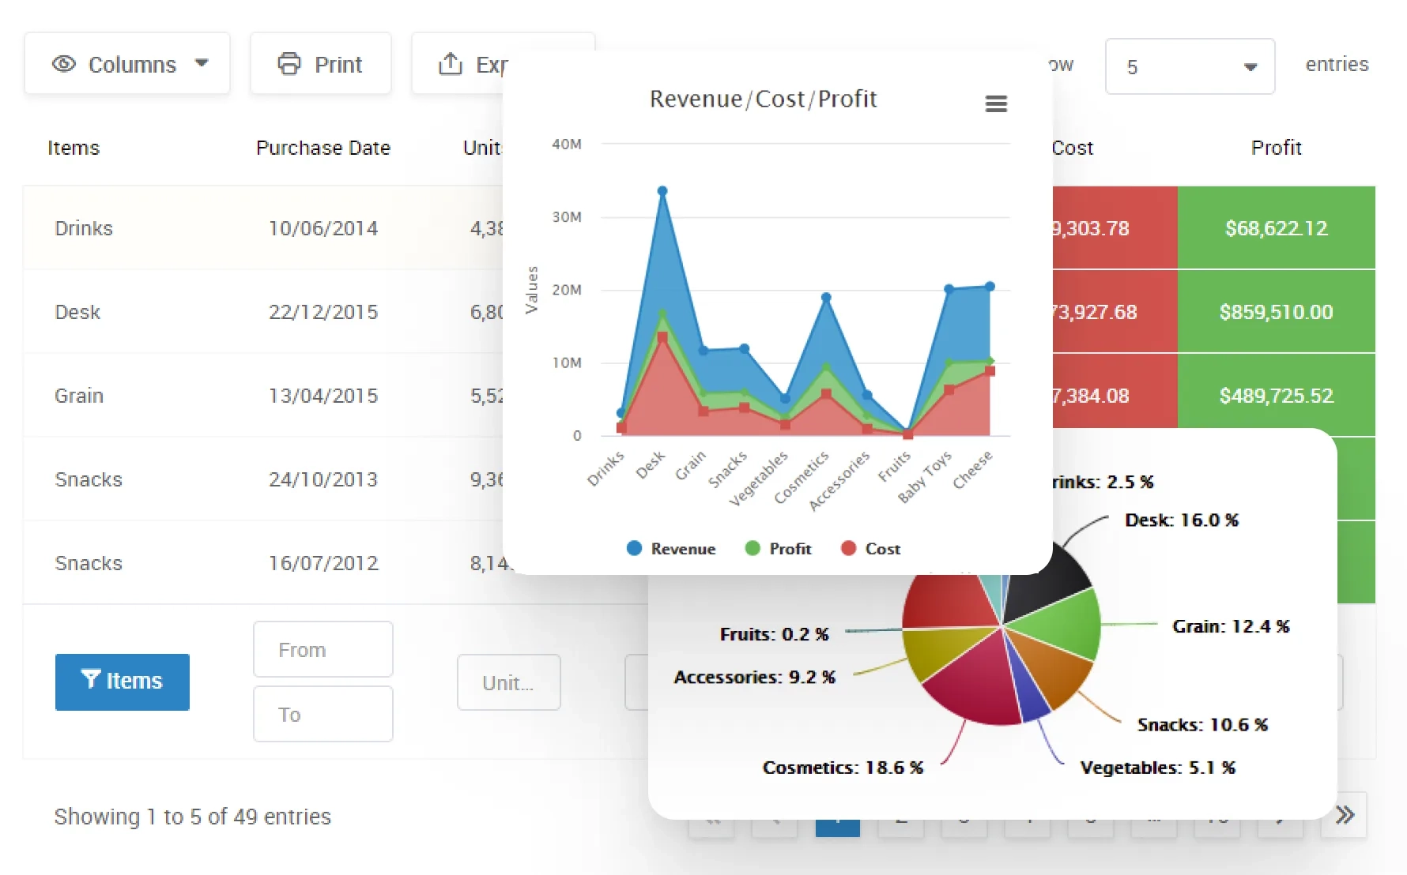Click the Export upload-arrow icon
This screenshot has width=1407, height=875.
click(451, 65)
